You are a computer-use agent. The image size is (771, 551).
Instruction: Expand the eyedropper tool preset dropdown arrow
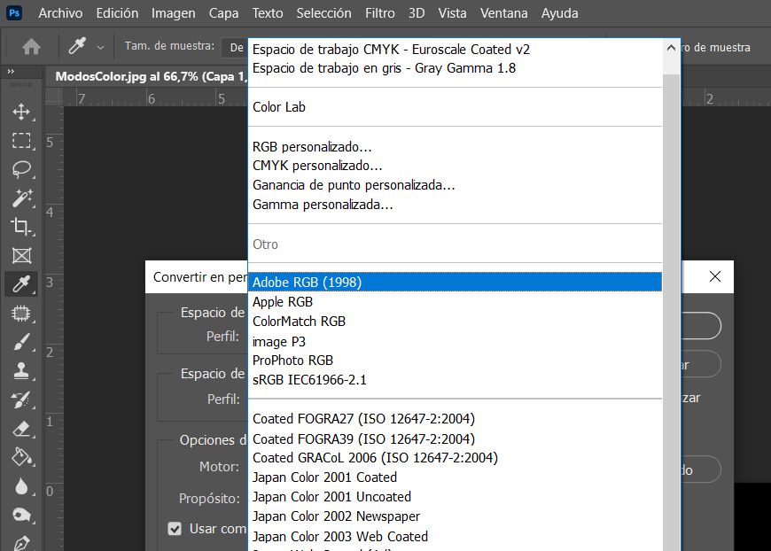[100, 48]
